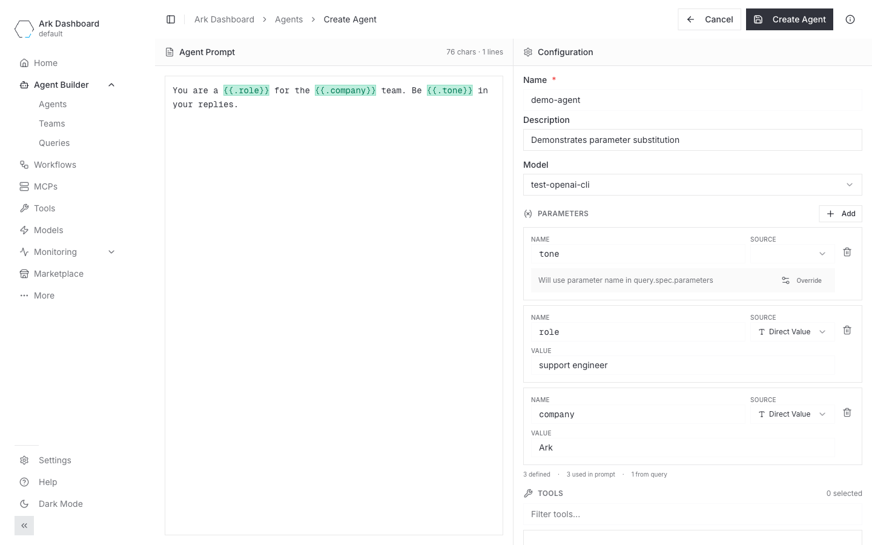Click the Tools wrench section icon
Viewport: 872px width, 545px height.
point(528,494)
